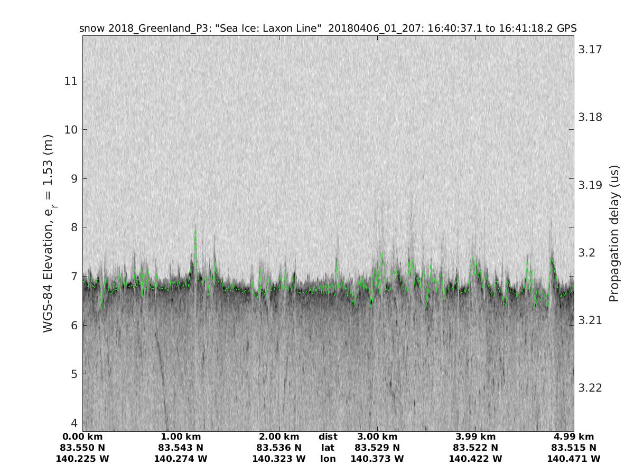Image resolution: width=634 pixels, height=475 pixels.
Task: Click the 1.00 km distance label
Action: point(181,436)
